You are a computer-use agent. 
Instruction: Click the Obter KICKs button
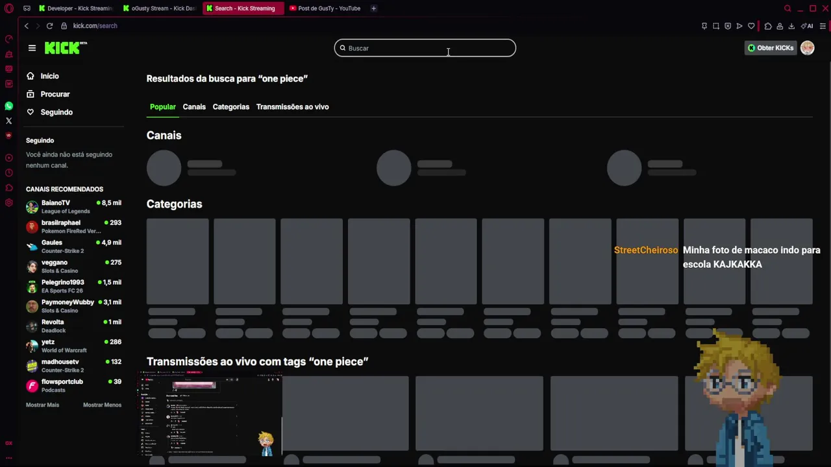pyautogui.click(x=771, y=48)
